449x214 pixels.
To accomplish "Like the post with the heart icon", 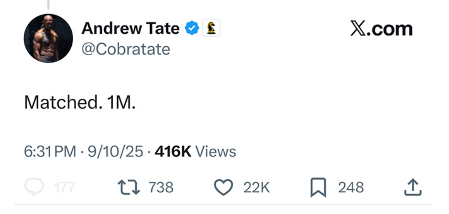I will (223, 187).
